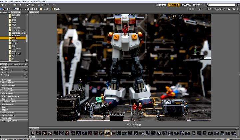
Task: Select the Filmstrip workspace
Action: tap(174, 5)
